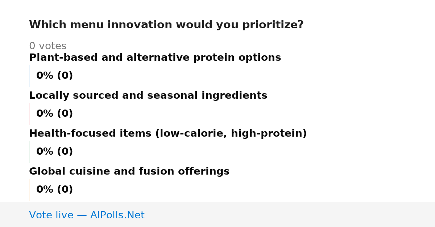435x227 pixels.
Task: Select Plant-based and alternative protein options
Action: tap(155, 58)
